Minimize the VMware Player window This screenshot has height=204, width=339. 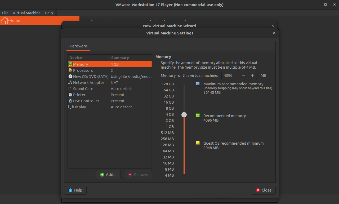(317, 5)
